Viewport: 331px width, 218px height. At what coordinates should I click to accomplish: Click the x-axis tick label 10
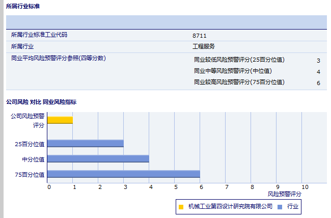305,187
